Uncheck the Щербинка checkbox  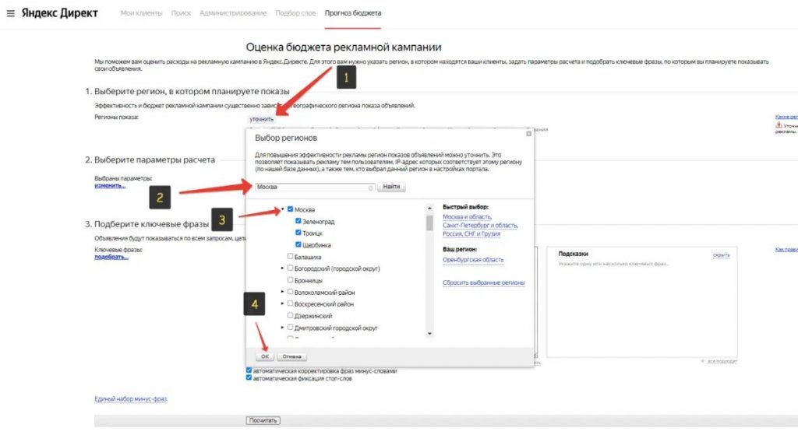click(298, 244)
